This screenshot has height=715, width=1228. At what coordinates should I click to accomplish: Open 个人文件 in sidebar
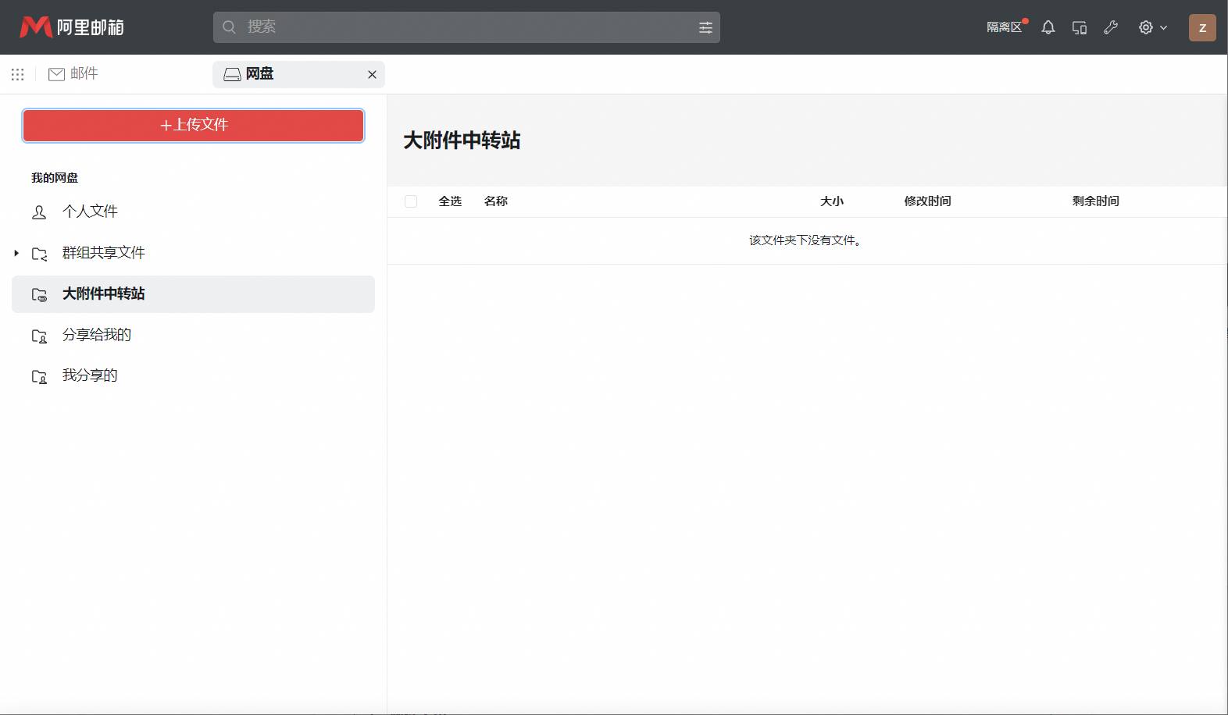(90, 212)
